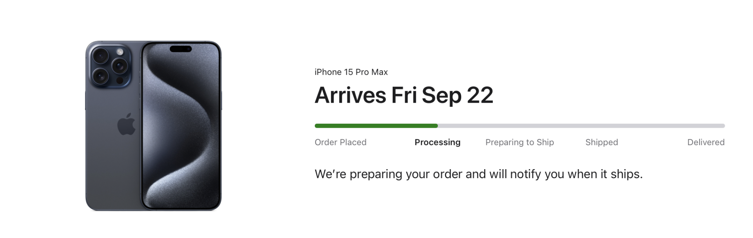Click the Apple logo on the phone back
753x238 pixels.
coord(127,124)
